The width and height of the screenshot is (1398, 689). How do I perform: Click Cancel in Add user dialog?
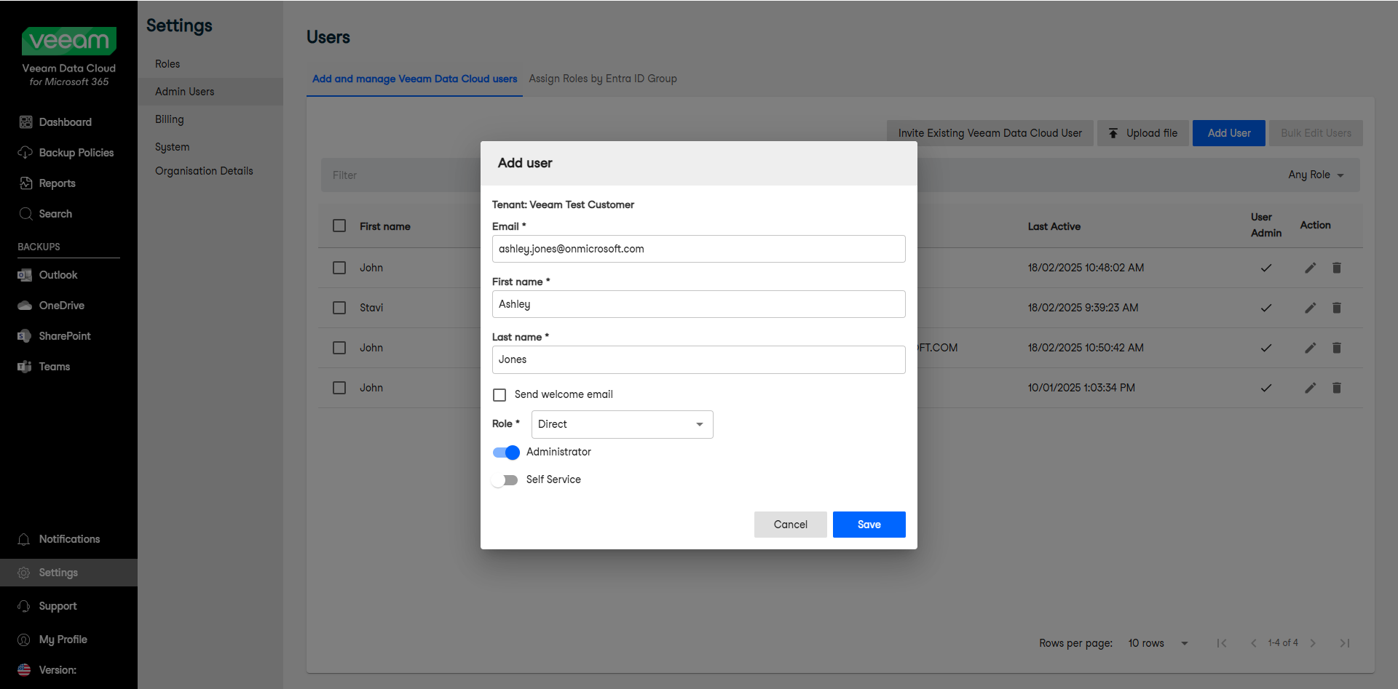(791, 525)
